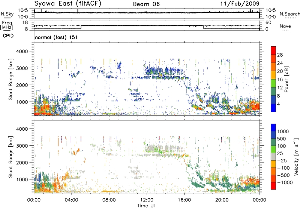300x208 pixels.
Task: Click the "4000" slant range tick in Power panel
Action: pyautogui.click(x=22, y=51)
